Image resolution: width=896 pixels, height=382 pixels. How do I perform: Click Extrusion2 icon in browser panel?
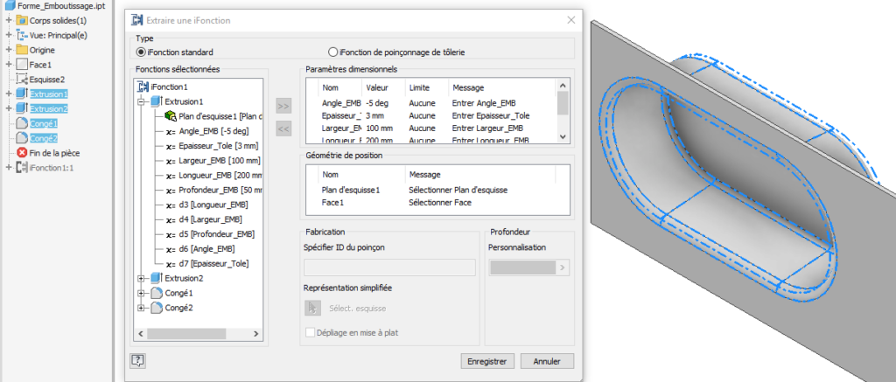[x=22, y=108]
